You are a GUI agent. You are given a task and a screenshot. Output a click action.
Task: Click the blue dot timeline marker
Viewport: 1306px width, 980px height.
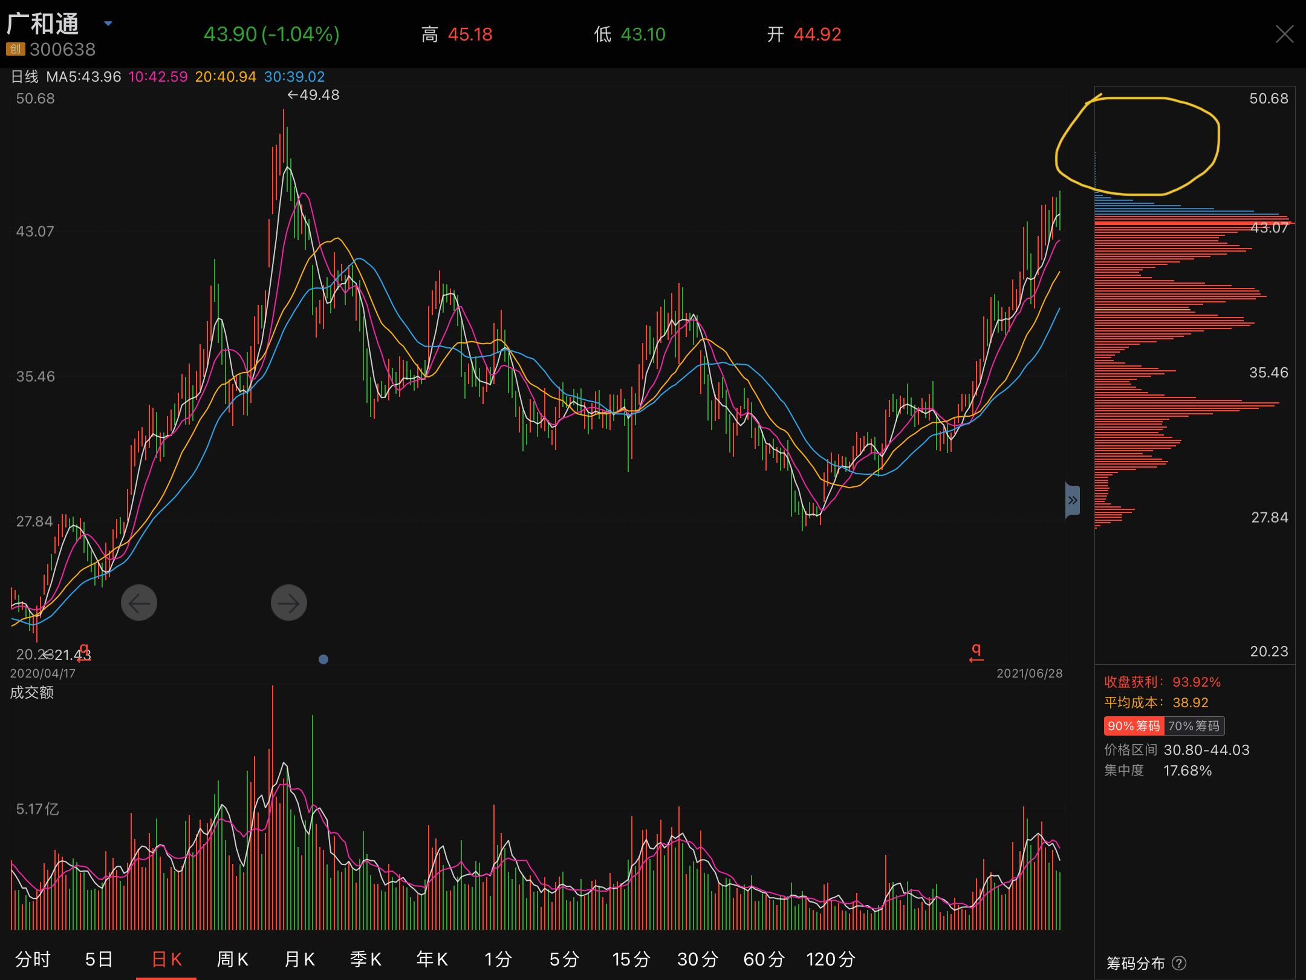pyautogui.click(x=323, y=659)
